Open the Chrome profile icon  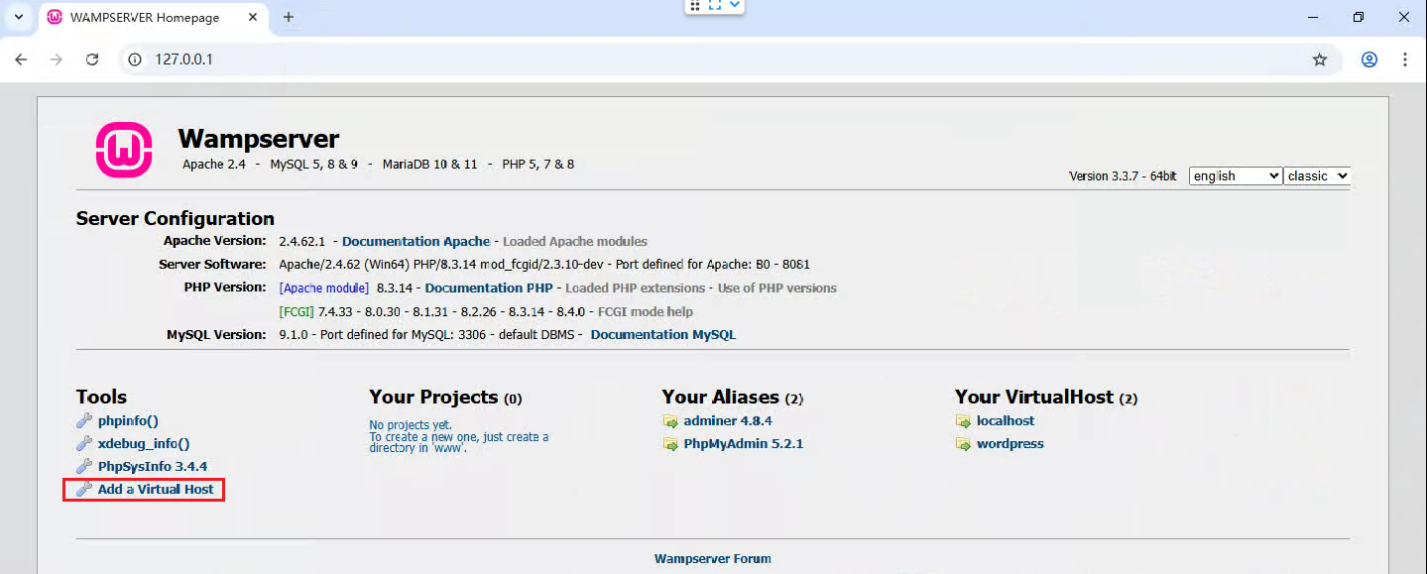(1369, 59)
